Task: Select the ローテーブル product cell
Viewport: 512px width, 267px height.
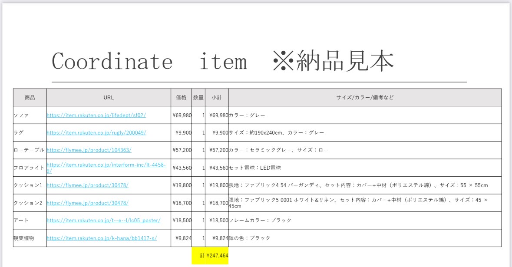Action: click(30, 150)
